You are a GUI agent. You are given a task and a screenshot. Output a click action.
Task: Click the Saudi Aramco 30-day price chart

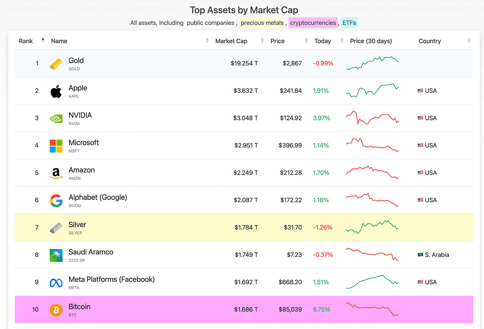tap(372, 254)
